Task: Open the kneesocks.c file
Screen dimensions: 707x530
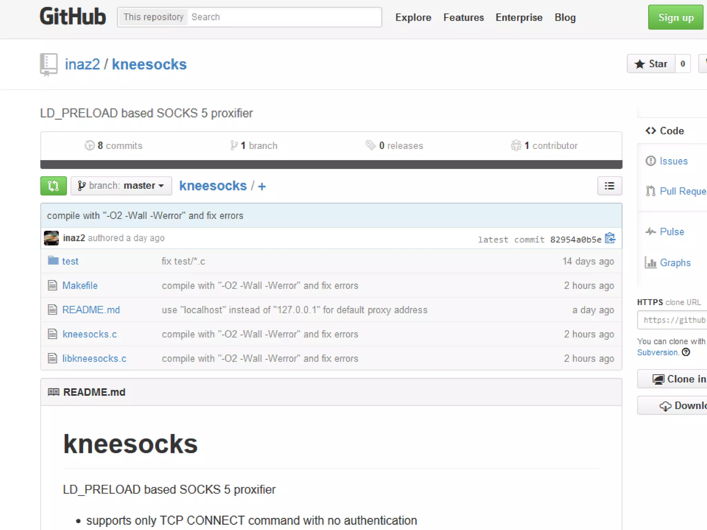Action: point(89,334)
